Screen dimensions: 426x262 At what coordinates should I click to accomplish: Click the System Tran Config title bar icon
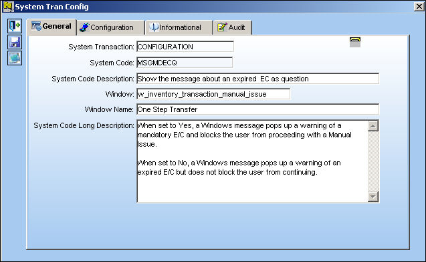click(x=8, y=7)
